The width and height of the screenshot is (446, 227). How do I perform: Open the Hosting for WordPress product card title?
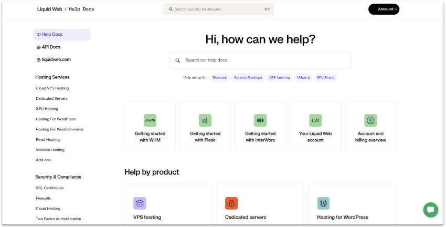[x=343, y=218]
